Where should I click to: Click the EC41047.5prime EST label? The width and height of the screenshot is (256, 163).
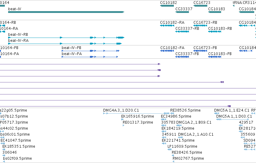(x=16, y=140)
